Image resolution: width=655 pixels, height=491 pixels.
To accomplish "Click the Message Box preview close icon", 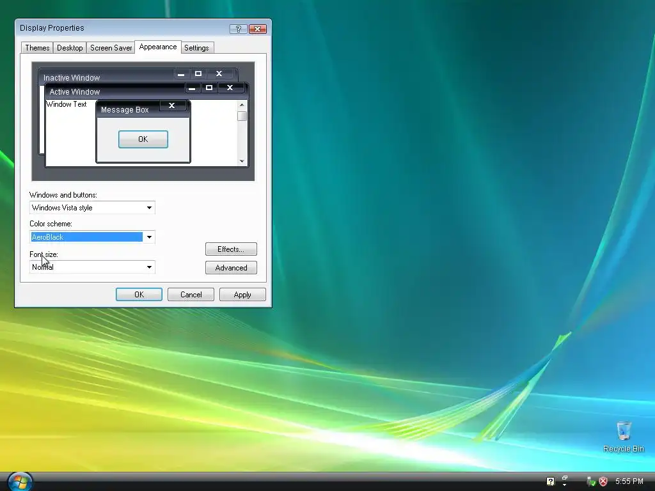I will pos(171,105).
